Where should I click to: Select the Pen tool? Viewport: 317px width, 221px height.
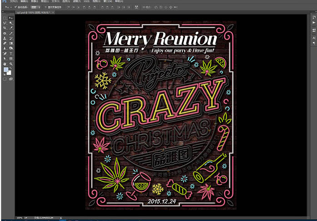[x=5, y=54]
